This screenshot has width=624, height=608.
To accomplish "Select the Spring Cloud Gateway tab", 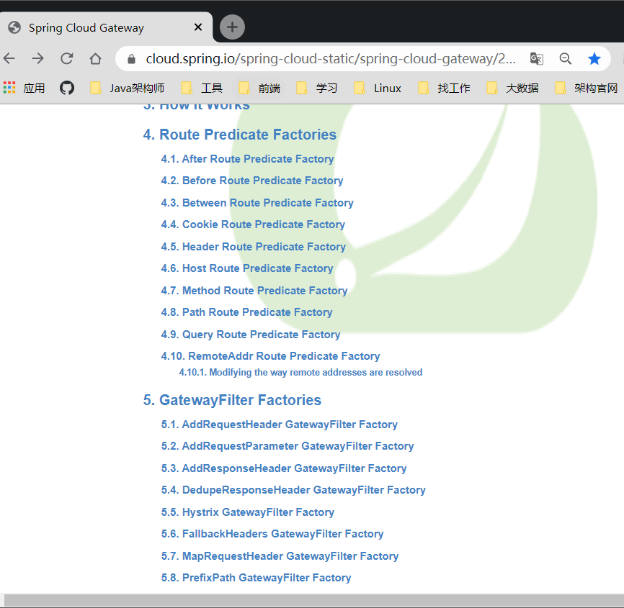I will 106,27.
